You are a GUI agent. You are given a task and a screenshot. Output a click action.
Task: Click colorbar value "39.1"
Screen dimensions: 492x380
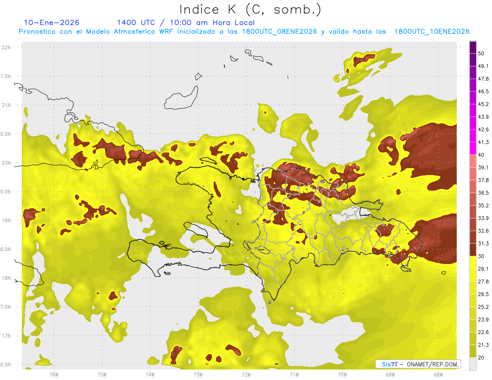[483, 168]
